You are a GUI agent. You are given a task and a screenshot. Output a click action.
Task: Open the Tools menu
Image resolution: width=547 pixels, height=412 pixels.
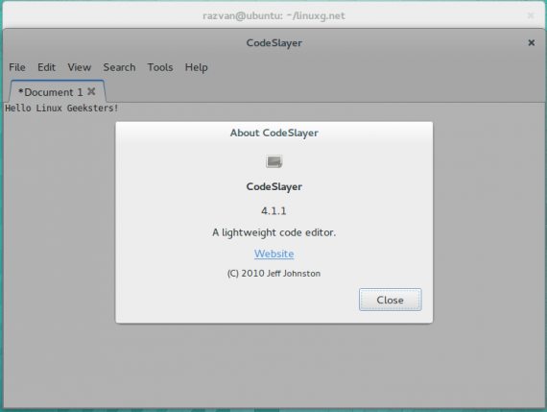[160, 67]
